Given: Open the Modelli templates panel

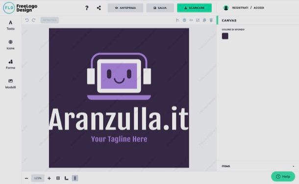Looking at the screenshot, I should (x=10, y=84).
